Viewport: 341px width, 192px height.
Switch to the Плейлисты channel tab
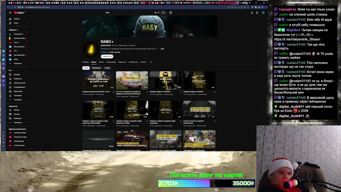click(x=133, y=62)
